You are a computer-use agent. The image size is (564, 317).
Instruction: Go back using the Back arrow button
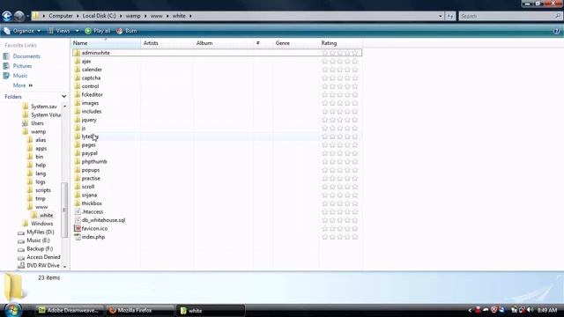tap(7, 16)
